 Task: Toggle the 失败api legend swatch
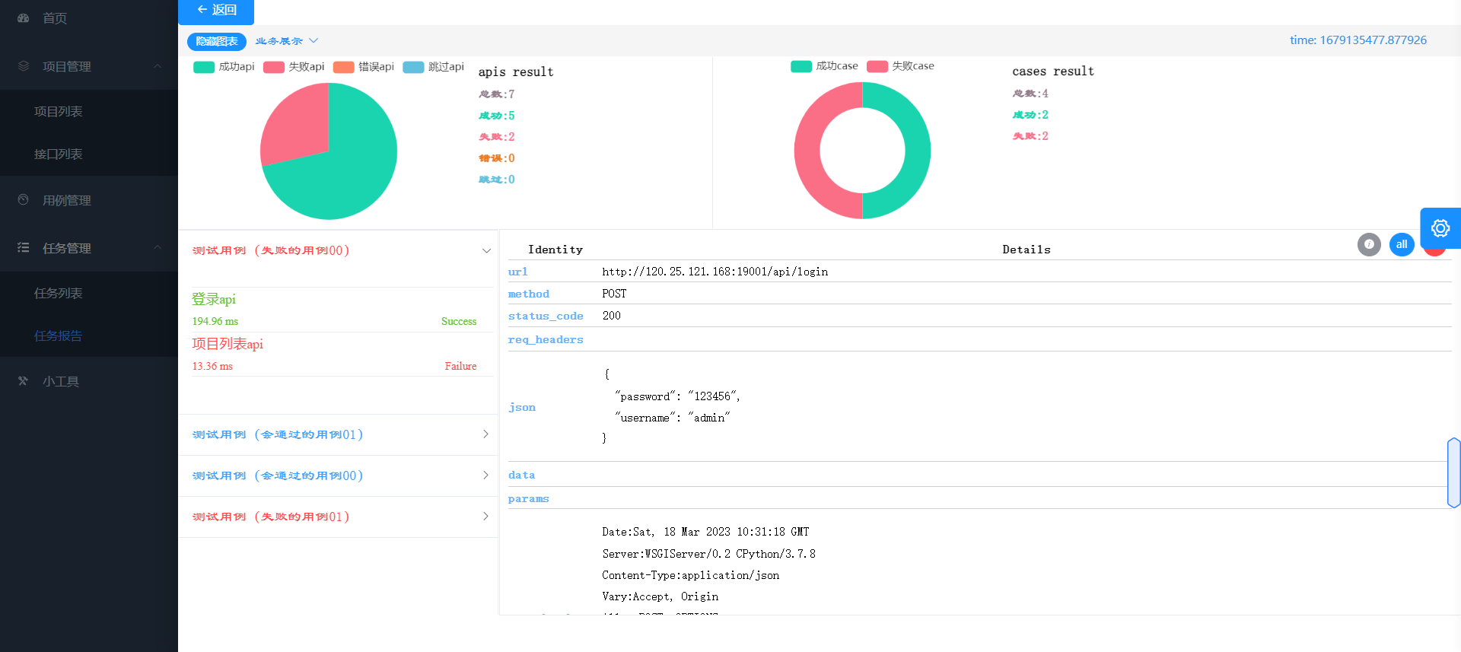tap(274, 67)
